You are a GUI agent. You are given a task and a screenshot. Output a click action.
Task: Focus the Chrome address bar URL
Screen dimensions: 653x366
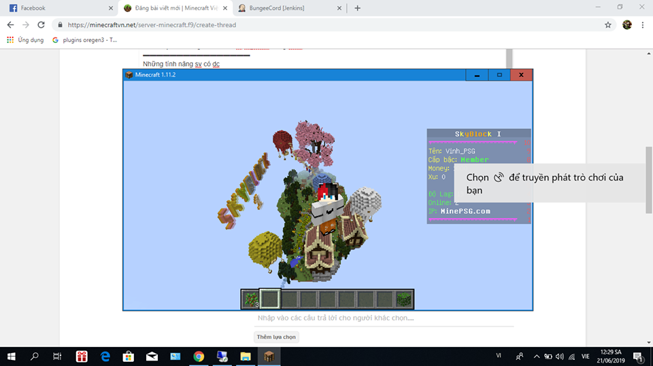[x=152, y=25]
